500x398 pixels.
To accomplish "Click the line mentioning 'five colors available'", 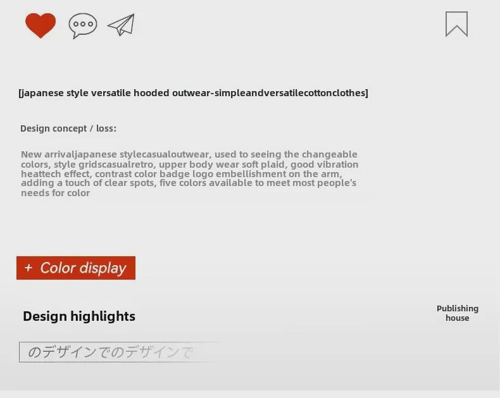I will (189, 183).
